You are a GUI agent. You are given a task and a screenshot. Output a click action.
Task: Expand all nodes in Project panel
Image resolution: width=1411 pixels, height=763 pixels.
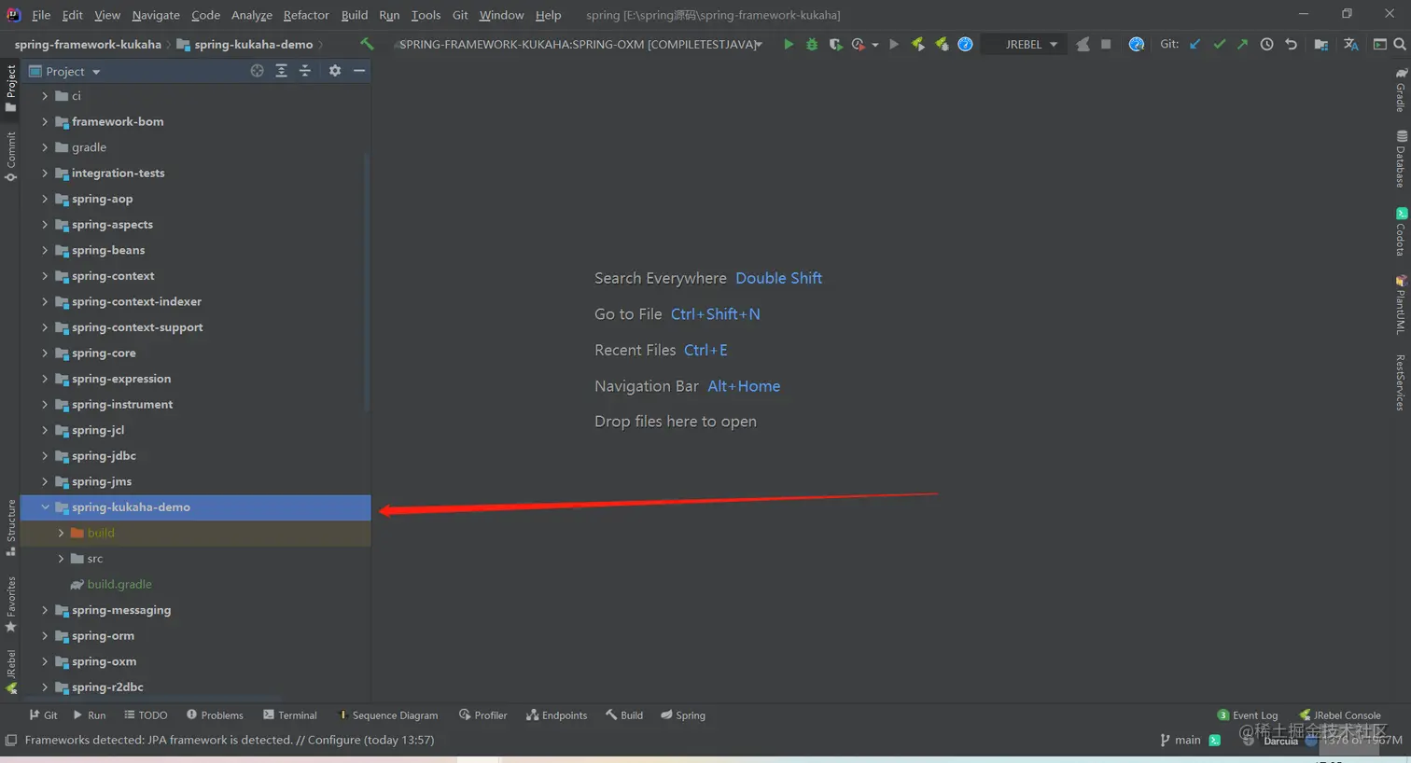tap(281, 71)
